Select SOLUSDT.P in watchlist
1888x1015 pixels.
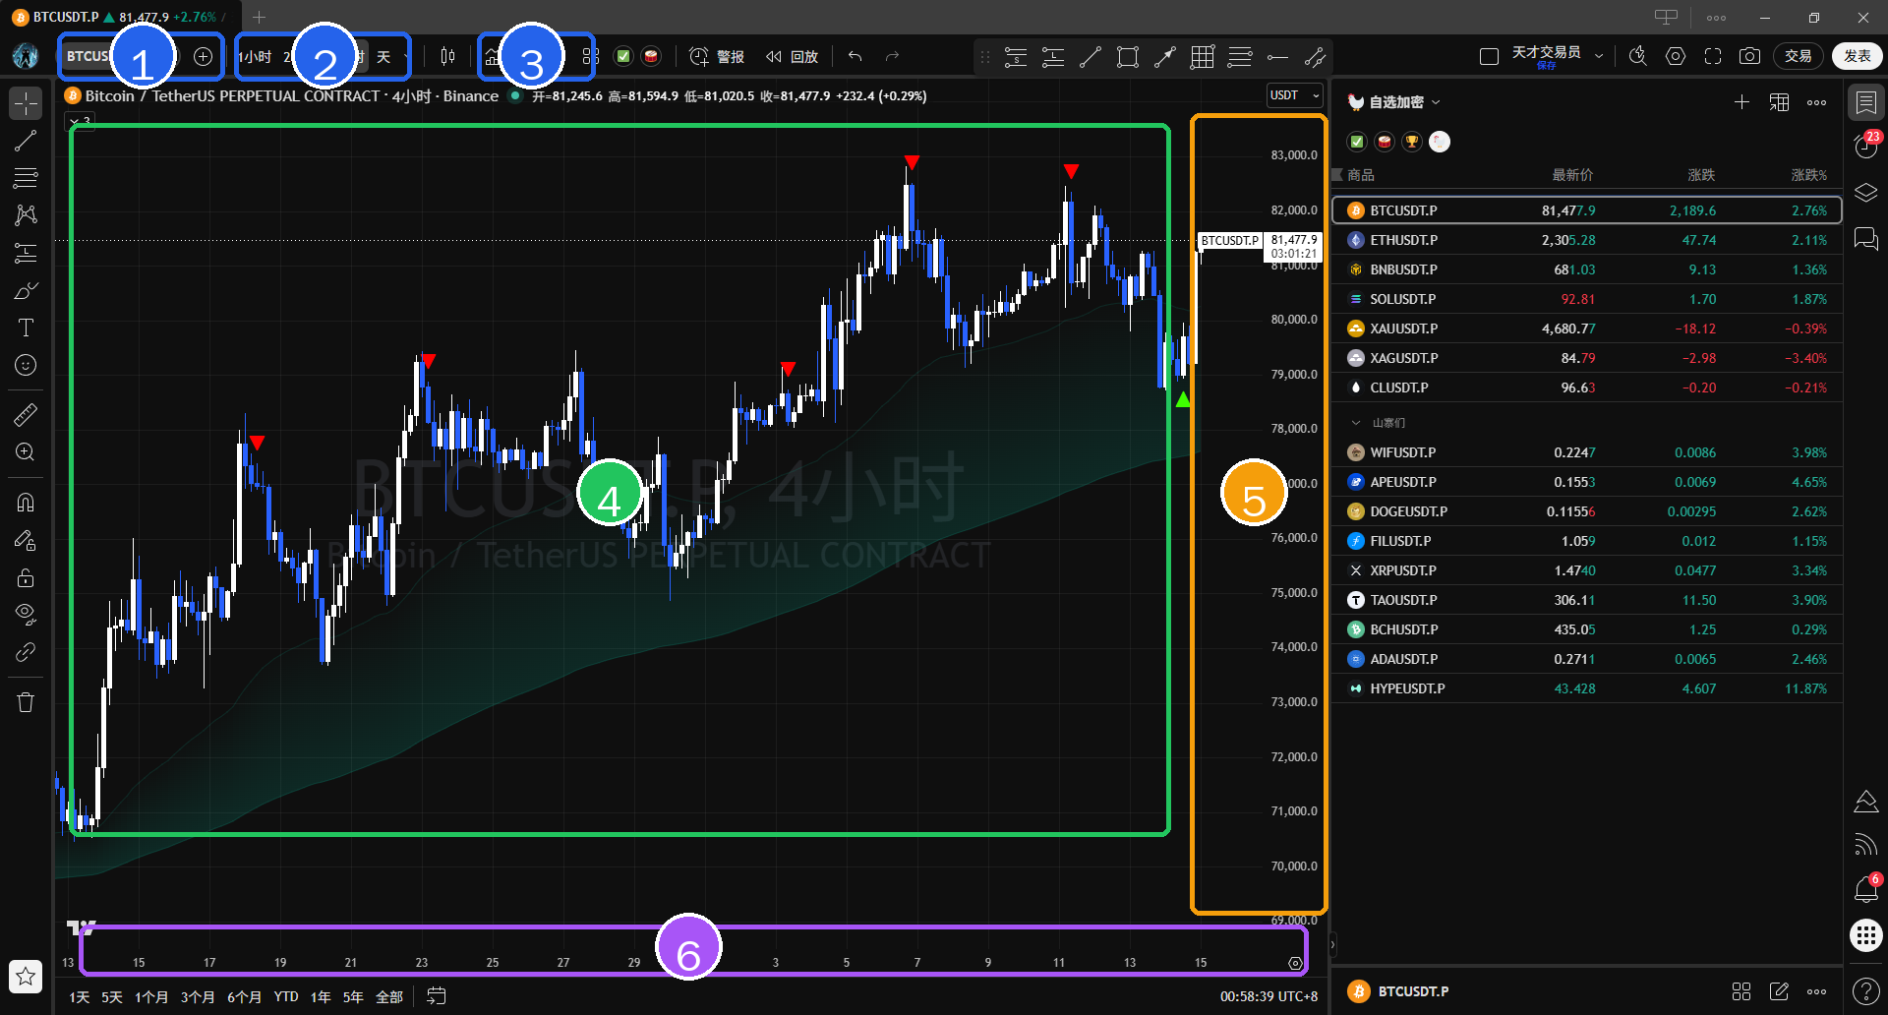[1587, 299]
